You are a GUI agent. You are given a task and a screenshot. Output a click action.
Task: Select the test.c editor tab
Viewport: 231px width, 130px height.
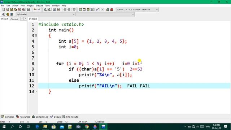pos(33,19)
